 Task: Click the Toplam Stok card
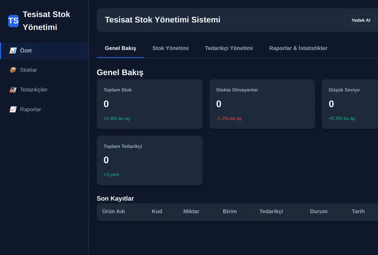[150, 104]
